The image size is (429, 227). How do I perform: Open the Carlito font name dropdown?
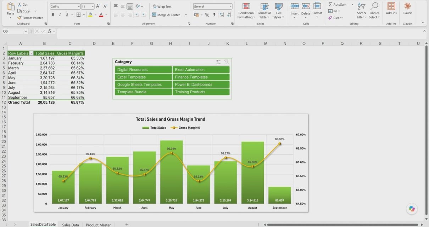65,6
